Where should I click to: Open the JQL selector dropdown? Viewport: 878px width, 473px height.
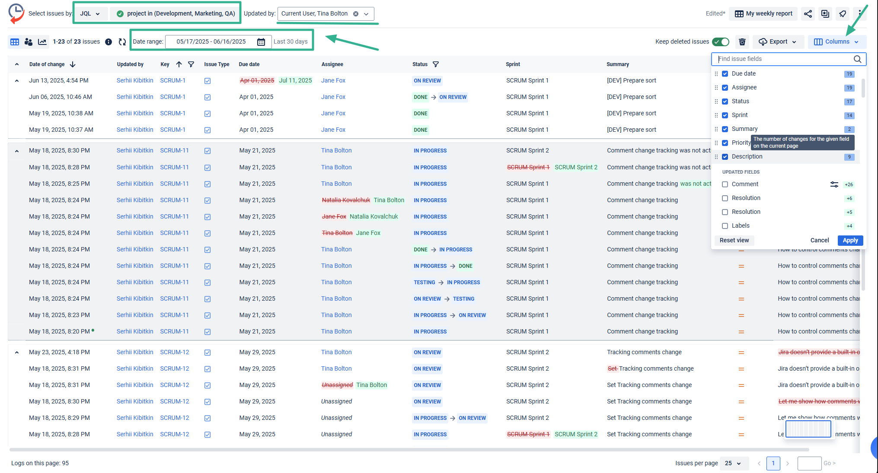91,13
